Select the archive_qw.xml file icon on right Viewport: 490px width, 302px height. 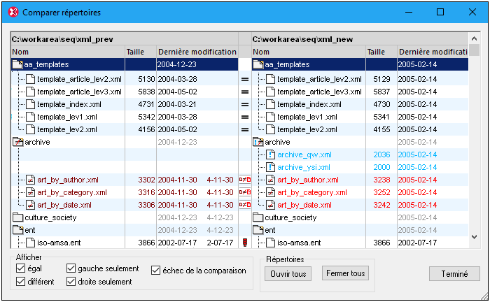coord(270,154)
